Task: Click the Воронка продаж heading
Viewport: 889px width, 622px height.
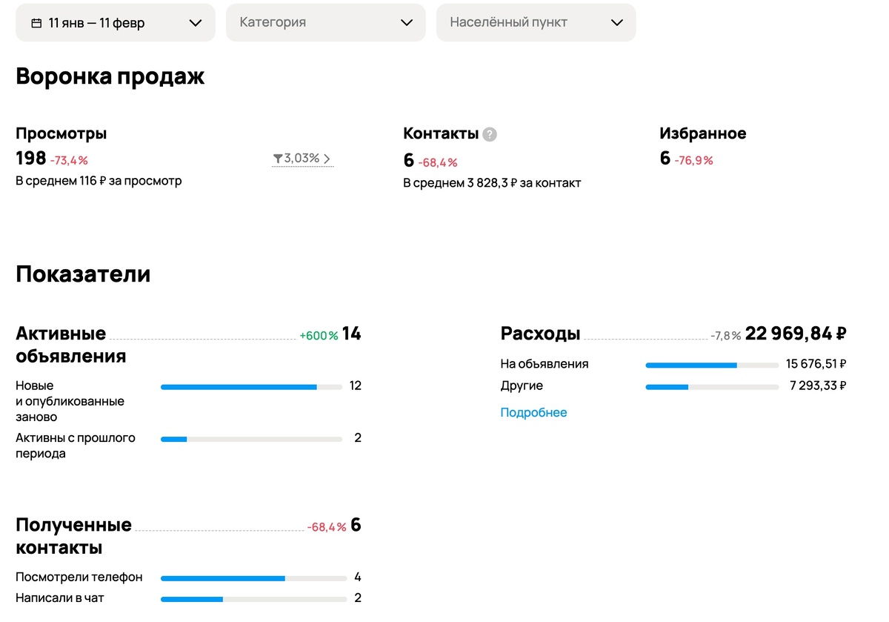Action: [110, 76]
